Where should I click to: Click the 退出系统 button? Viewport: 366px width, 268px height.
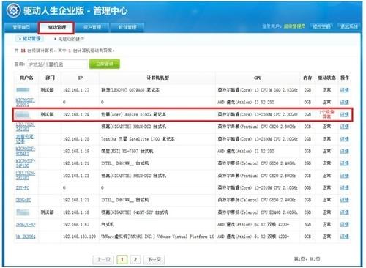tap(348, 26)
